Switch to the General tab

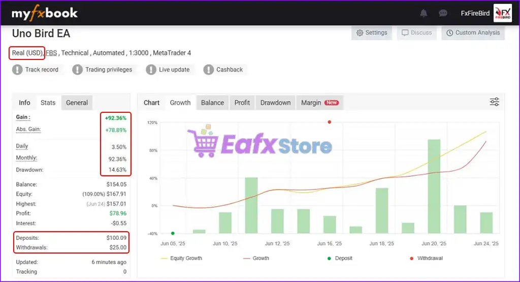point(77,103)
